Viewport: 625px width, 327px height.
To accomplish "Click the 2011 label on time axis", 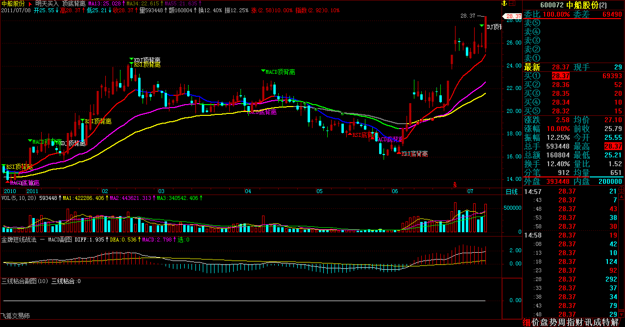I will coord(32,191).
